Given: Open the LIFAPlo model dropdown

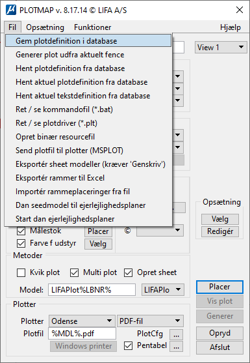Looking at the screenshot, I should [163, 289].
